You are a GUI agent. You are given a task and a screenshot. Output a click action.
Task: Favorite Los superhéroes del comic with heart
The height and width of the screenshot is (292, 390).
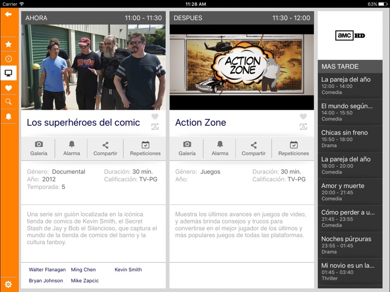tap(155, 116)
